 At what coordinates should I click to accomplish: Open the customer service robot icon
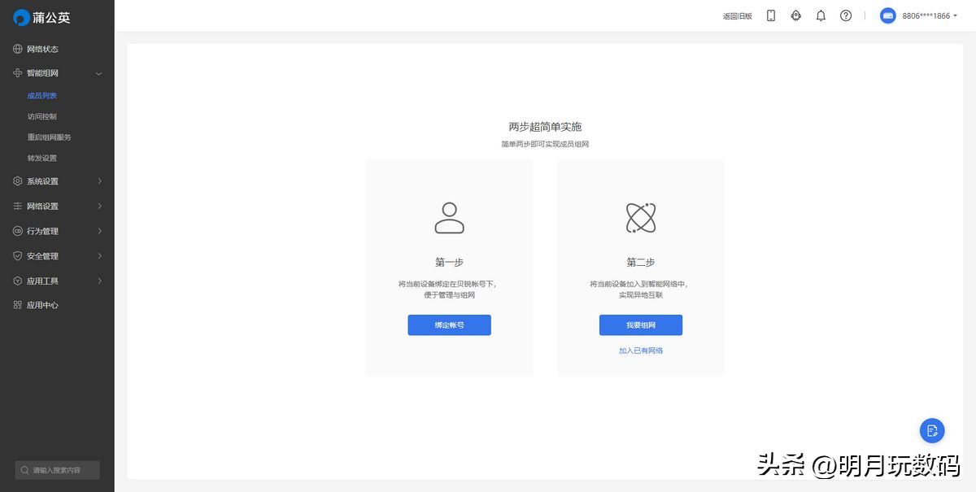click(x=795, y=15)
